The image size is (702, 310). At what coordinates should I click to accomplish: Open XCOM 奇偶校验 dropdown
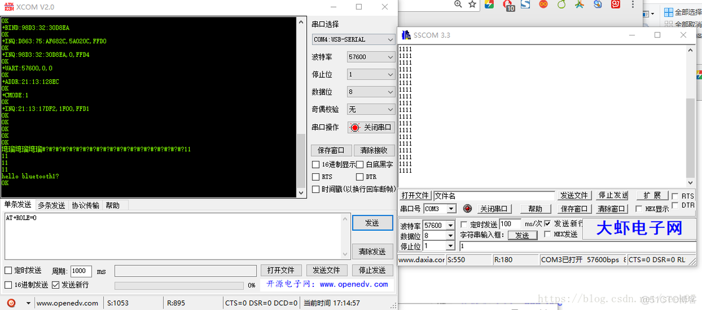(371, 109)
